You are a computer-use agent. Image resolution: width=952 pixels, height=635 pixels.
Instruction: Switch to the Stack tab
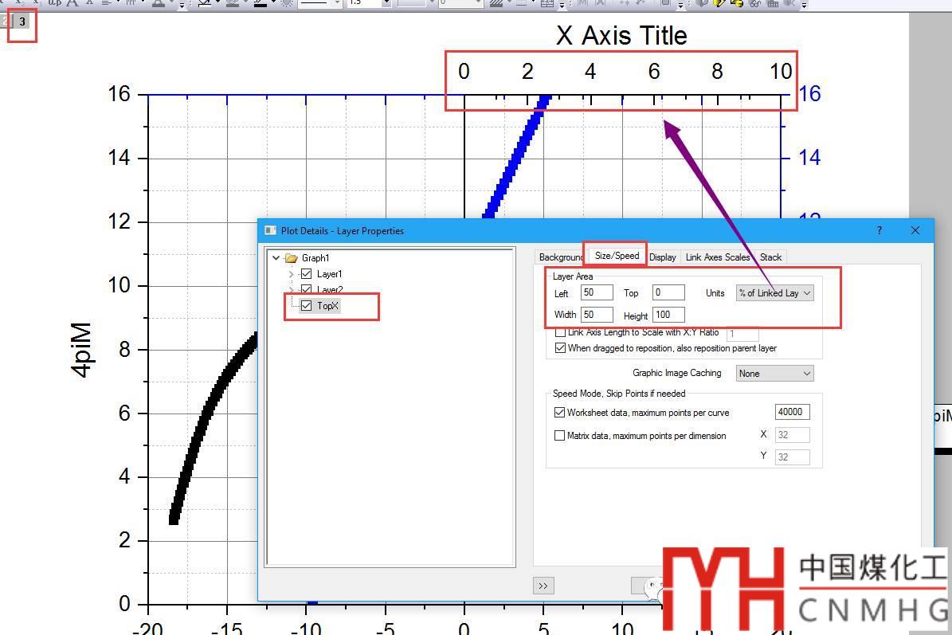770,257
